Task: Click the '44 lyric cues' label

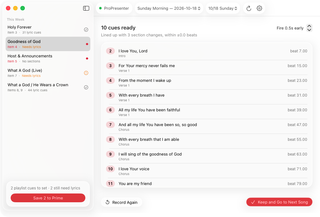Action: 38,90
